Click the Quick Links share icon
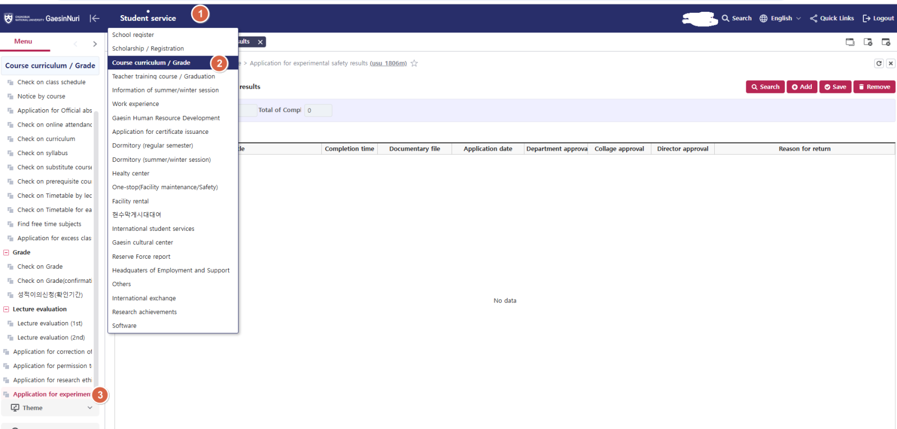Screen dimensions: 897x429 click(813, 18)
